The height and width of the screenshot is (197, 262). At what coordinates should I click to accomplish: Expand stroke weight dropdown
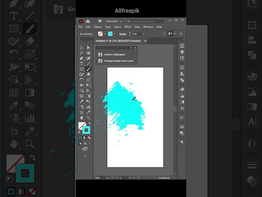[x=144, y=34]
